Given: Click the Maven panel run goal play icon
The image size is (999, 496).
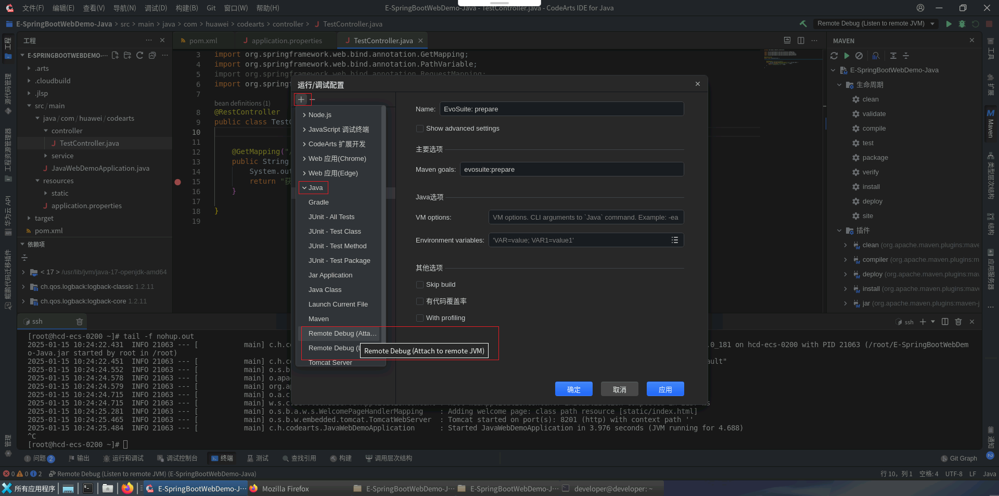Looking at the screenshot, I should click(x=847, y=56).
